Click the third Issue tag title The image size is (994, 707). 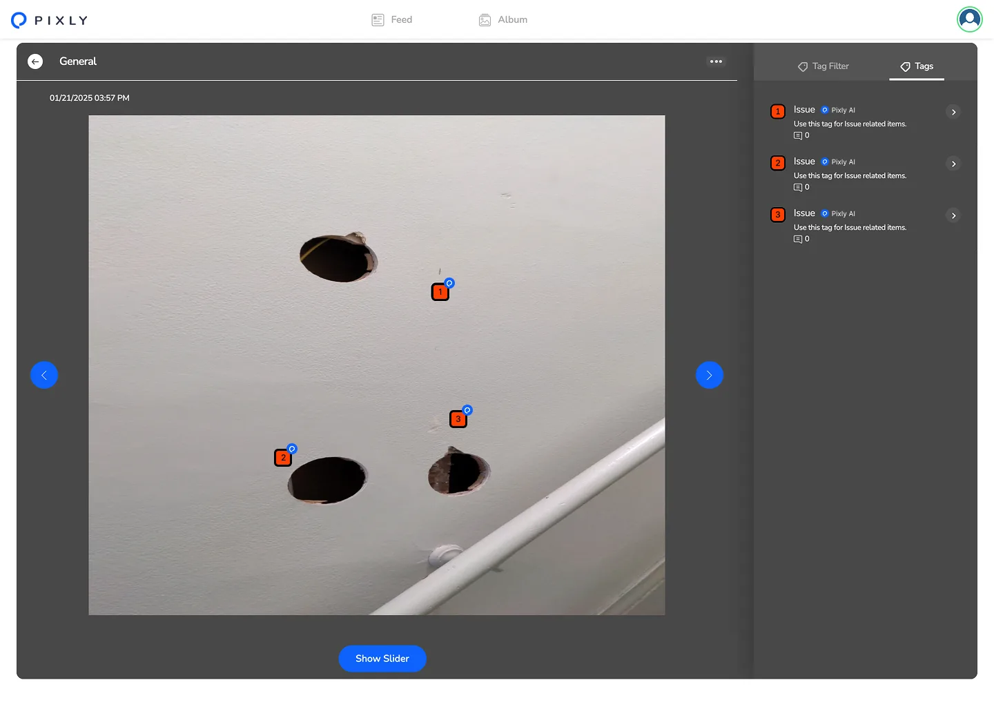pos(804,213)
